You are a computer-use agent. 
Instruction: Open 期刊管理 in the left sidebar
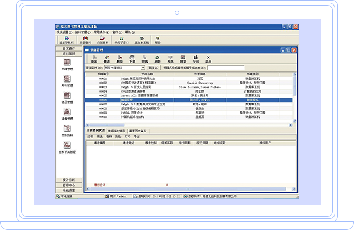[x=68, y=81]
